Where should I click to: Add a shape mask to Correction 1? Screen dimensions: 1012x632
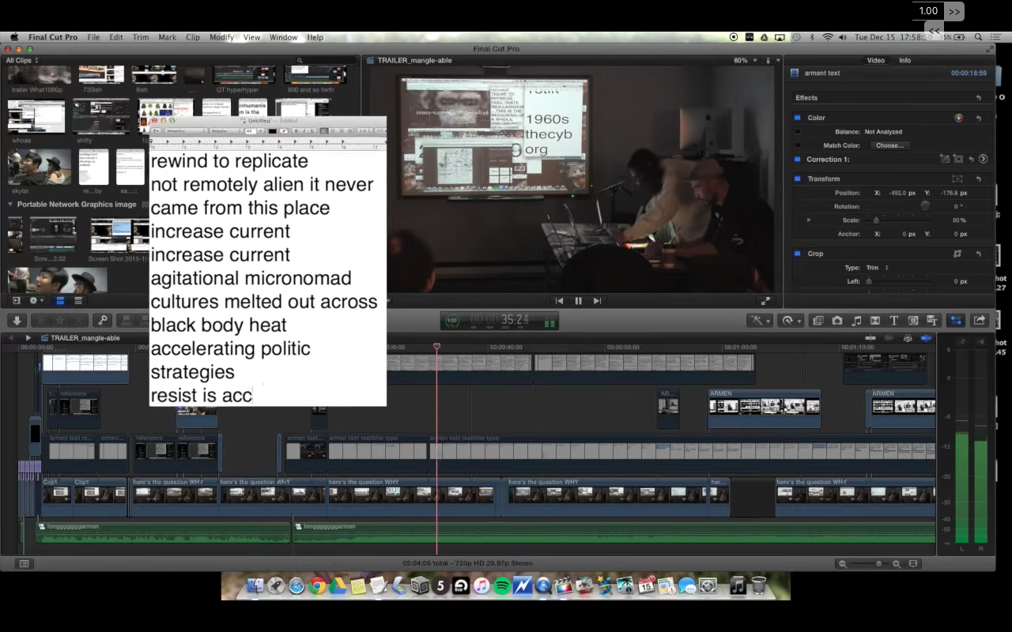click(x=957, y=159)
